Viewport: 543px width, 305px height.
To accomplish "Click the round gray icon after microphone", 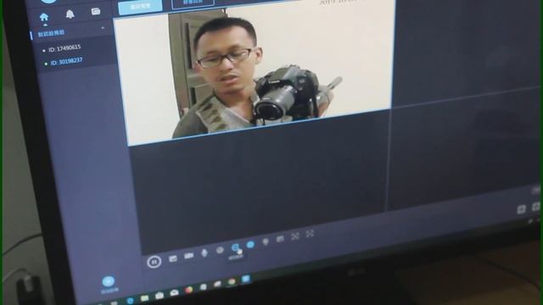I will point(220,250).
